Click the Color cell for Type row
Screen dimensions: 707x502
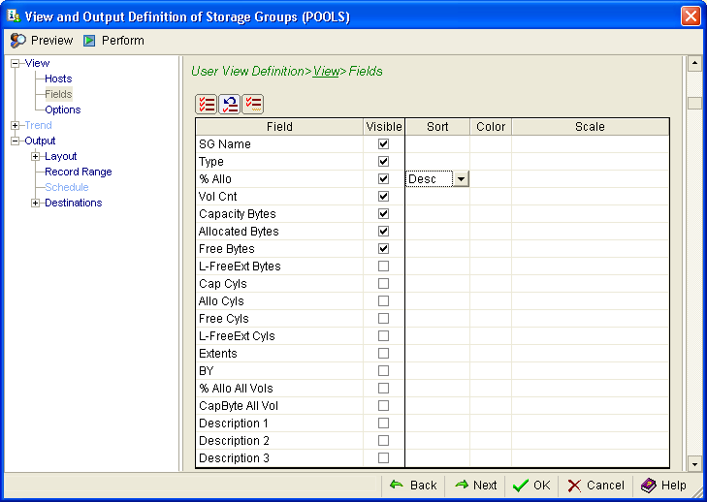tap(491, 162)
